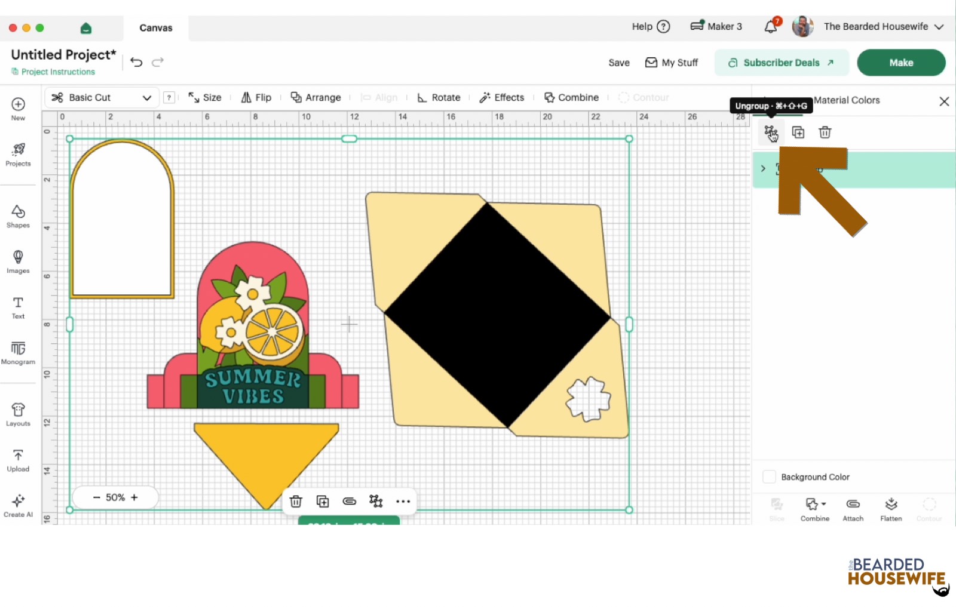Click Flatten at bottom of layers panel
Image resolution: width=956 pixels, height=607 pixels.
[891, 510]
